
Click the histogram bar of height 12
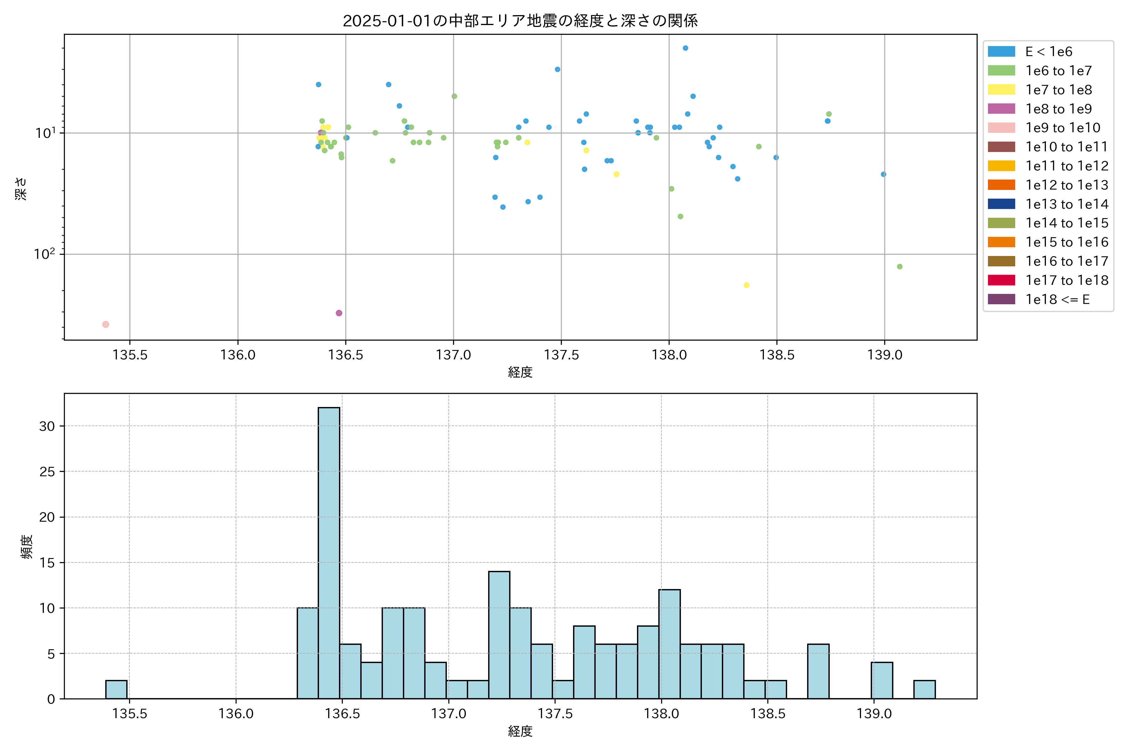click(670, 644)
